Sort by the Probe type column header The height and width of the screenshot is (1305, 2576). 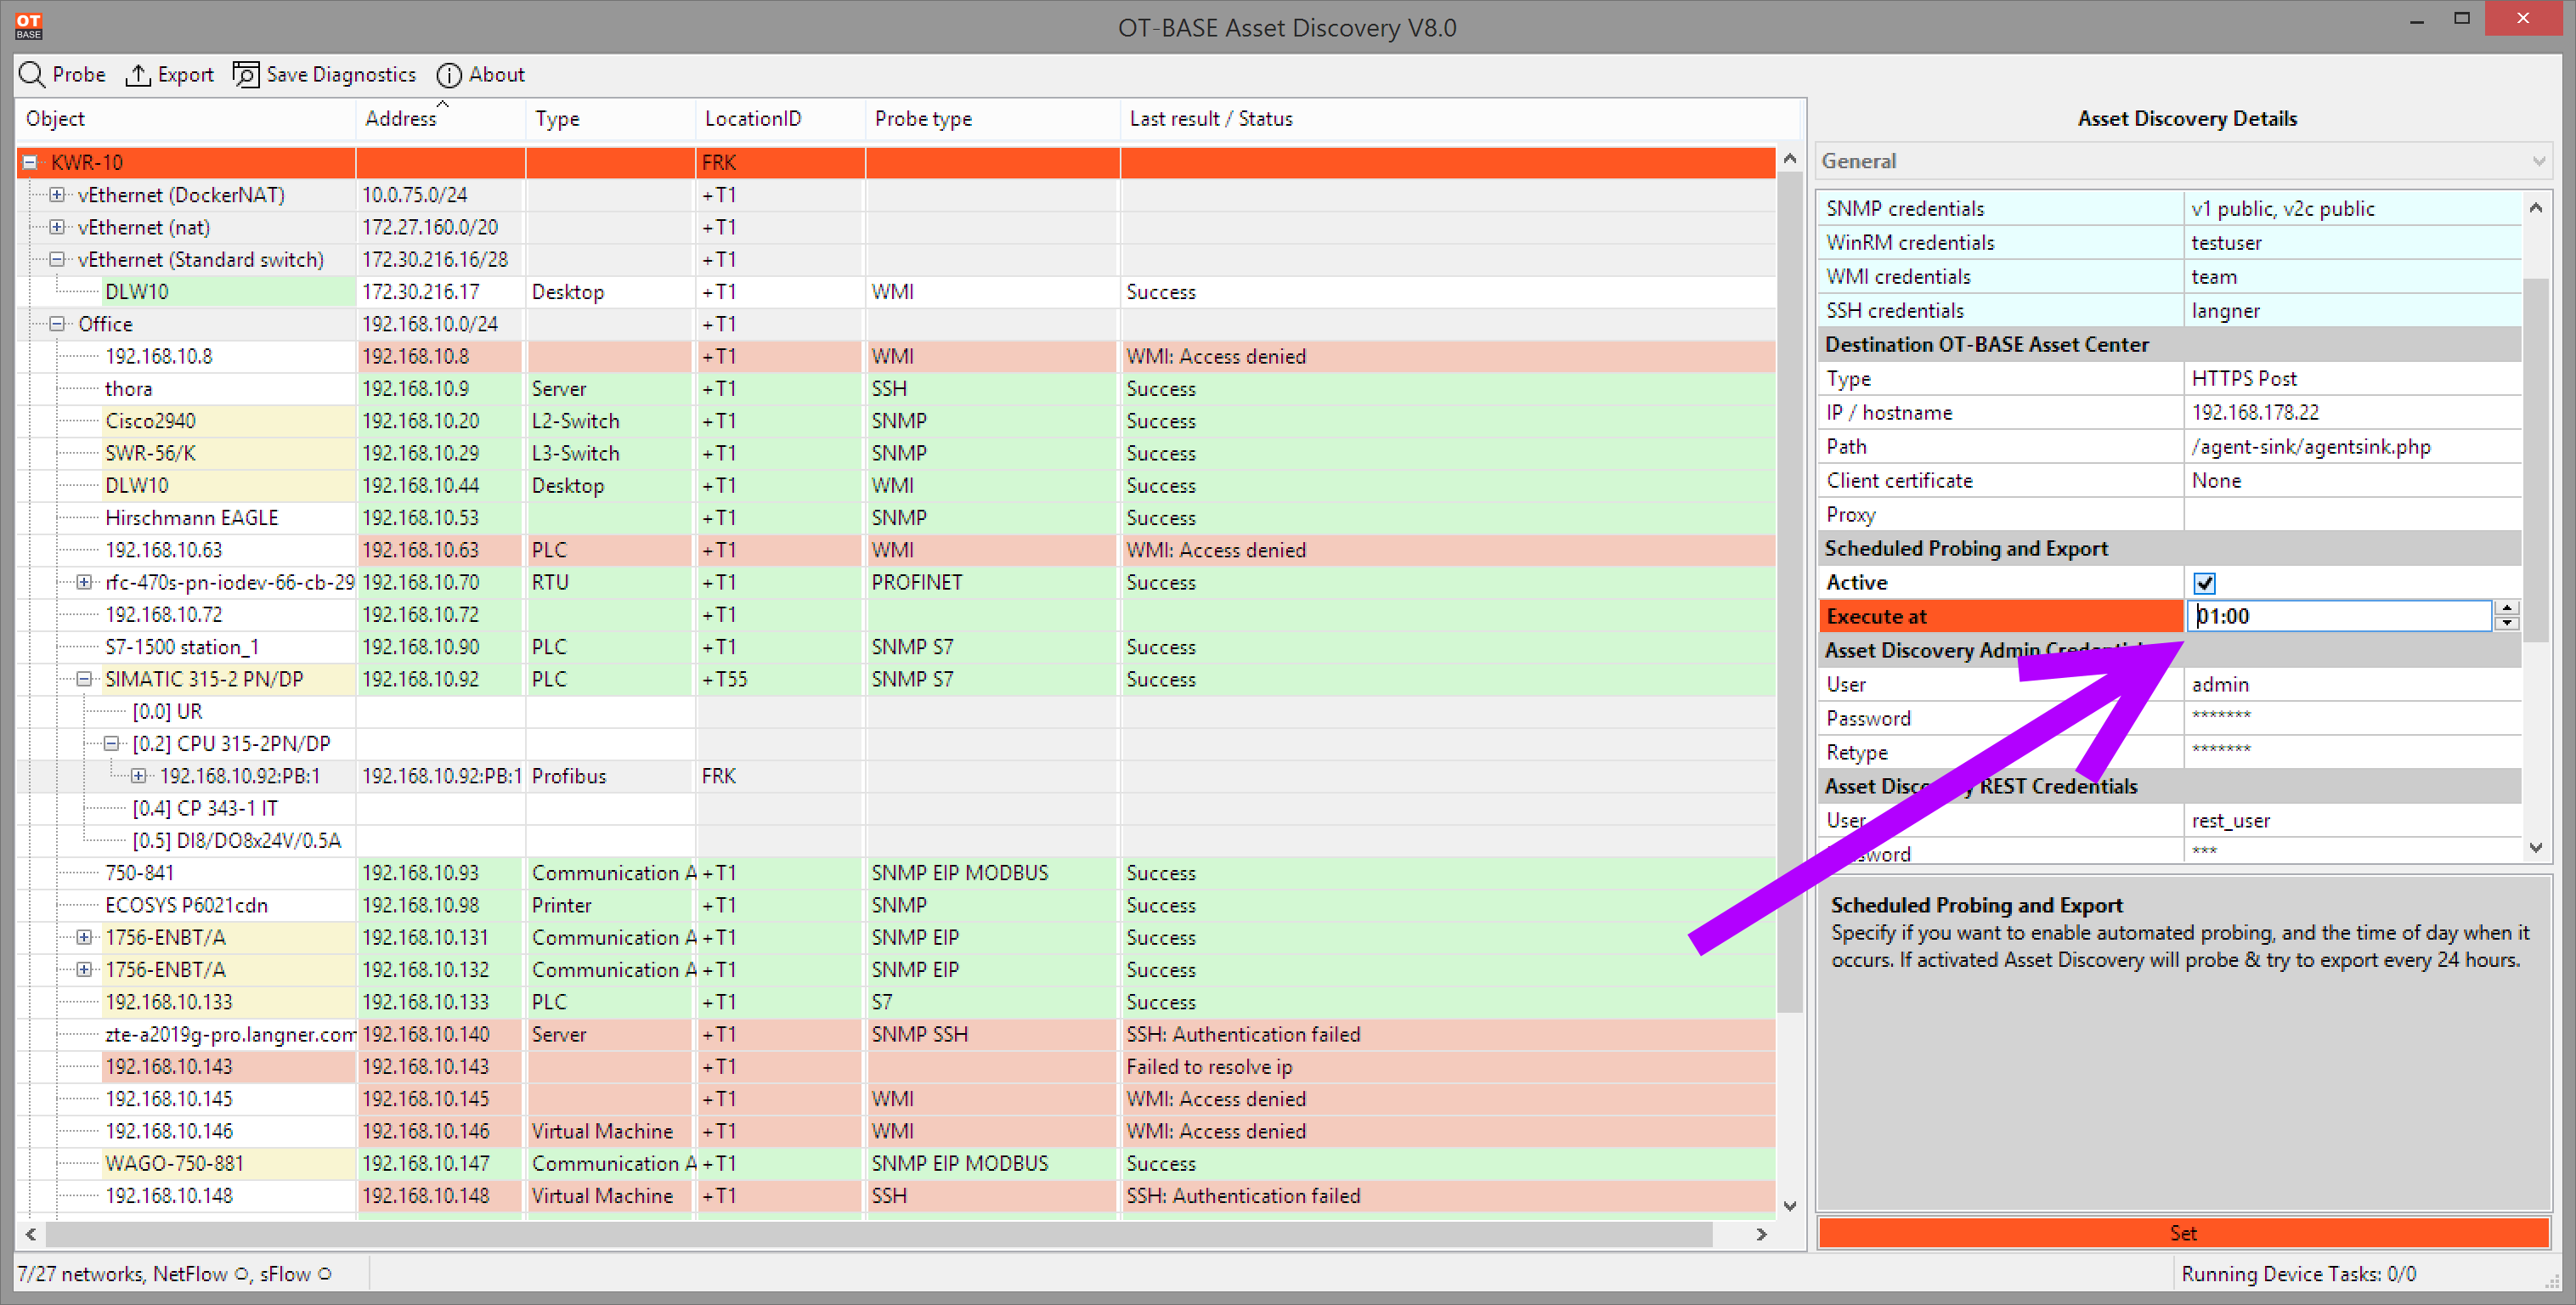click(x=922, y=118)
